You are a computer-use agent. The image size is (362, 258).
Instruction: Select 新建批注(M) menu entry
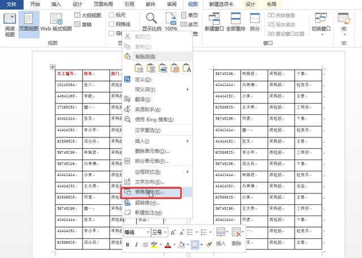[x=157, y=213]
